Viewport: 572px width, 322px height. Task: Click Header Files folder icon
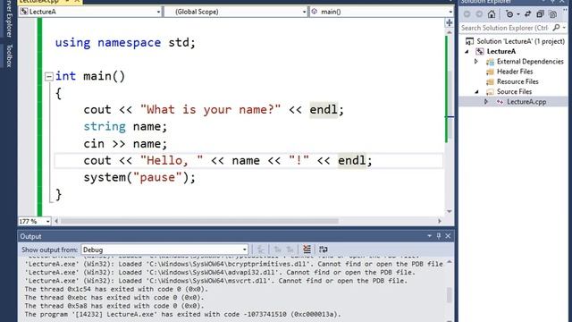[491, 72]
